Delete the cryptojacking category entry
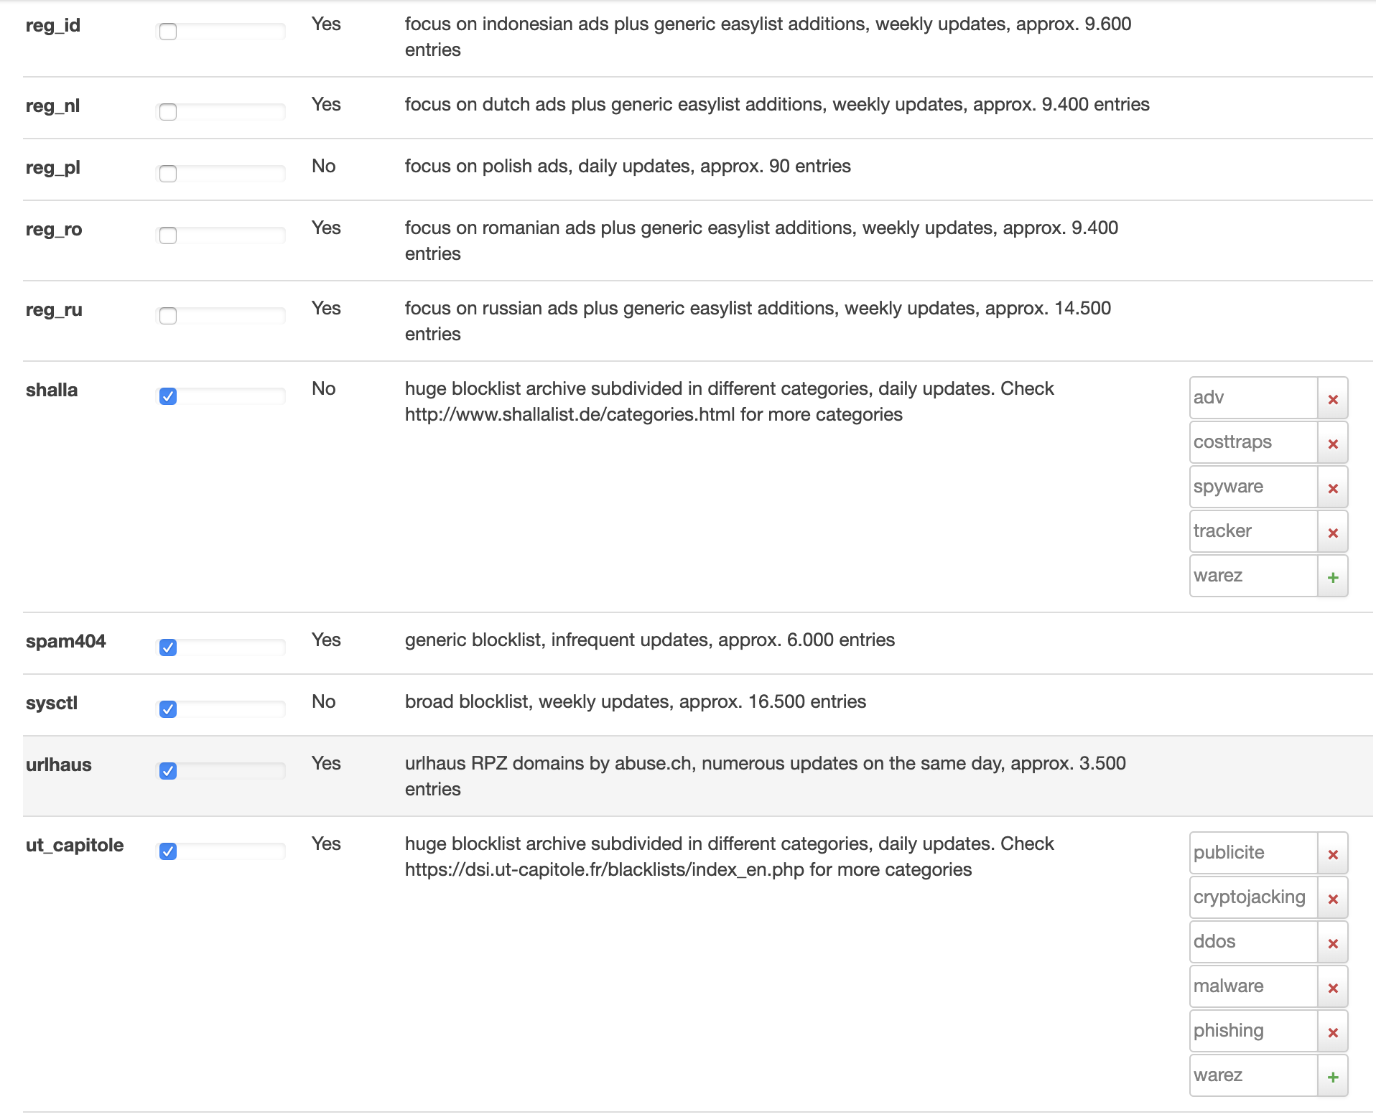1376x1117 pixels. (1332, 899)
